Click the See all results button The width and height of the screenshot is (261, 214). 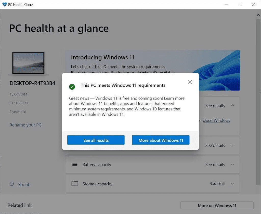pyautogui.click(x=96, y=140)
